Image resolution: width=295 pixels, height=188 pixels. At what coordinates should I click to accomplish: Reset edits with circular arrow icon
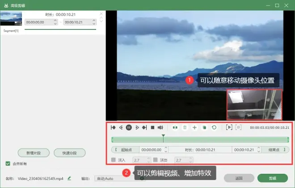point(214,127)
